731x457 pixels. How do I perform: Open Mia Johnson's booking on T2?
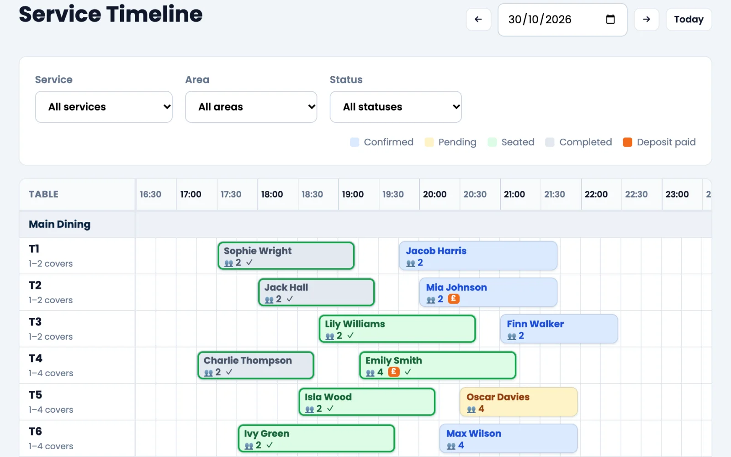click(x=488, y=292)
